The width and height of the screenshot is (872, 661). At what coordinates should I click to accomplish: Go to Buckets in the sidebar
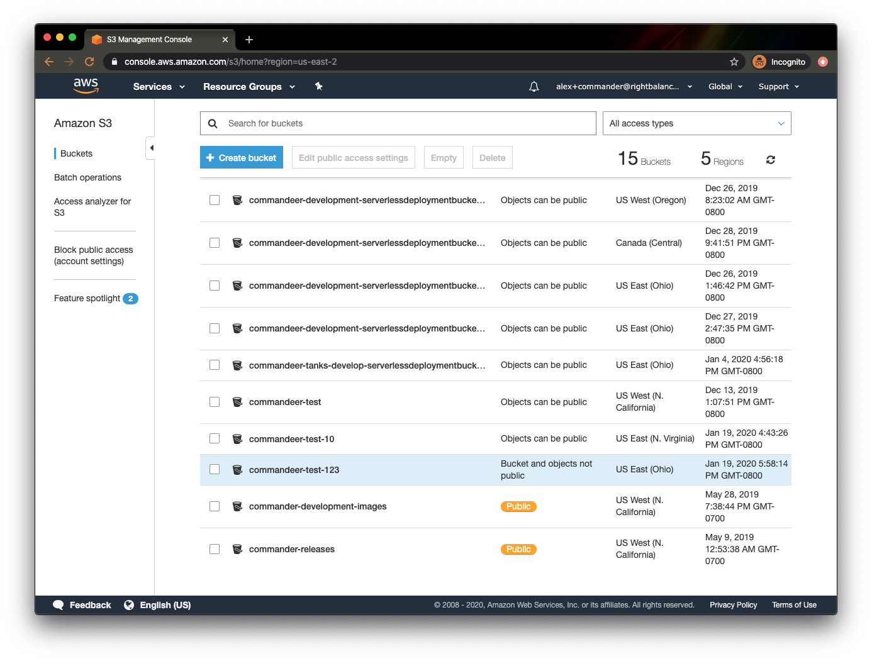coord(76,153)
